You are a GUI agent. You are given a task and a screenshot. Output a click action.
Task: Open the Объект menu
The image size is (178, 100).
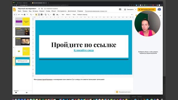pos(54,11)
